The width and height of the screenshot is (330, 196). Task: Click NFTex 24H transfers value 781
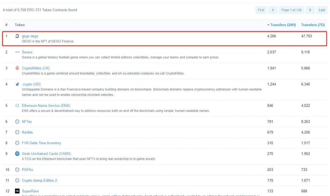point(270,122)
